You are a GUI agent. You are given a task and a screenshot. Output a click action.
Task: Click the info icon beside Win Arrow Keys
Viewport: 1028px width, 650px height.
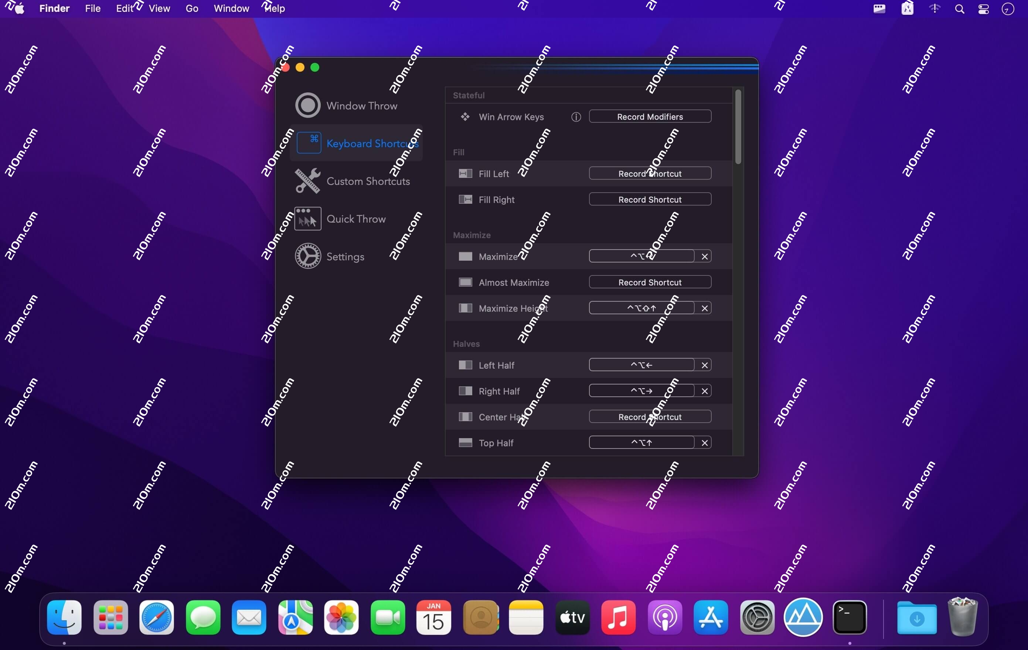coord(575,117)
